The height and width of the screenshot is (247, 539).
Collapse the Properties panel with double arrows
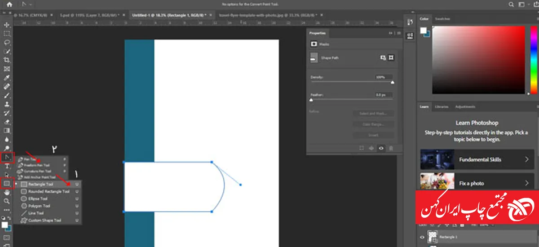(x=390, y=33)
